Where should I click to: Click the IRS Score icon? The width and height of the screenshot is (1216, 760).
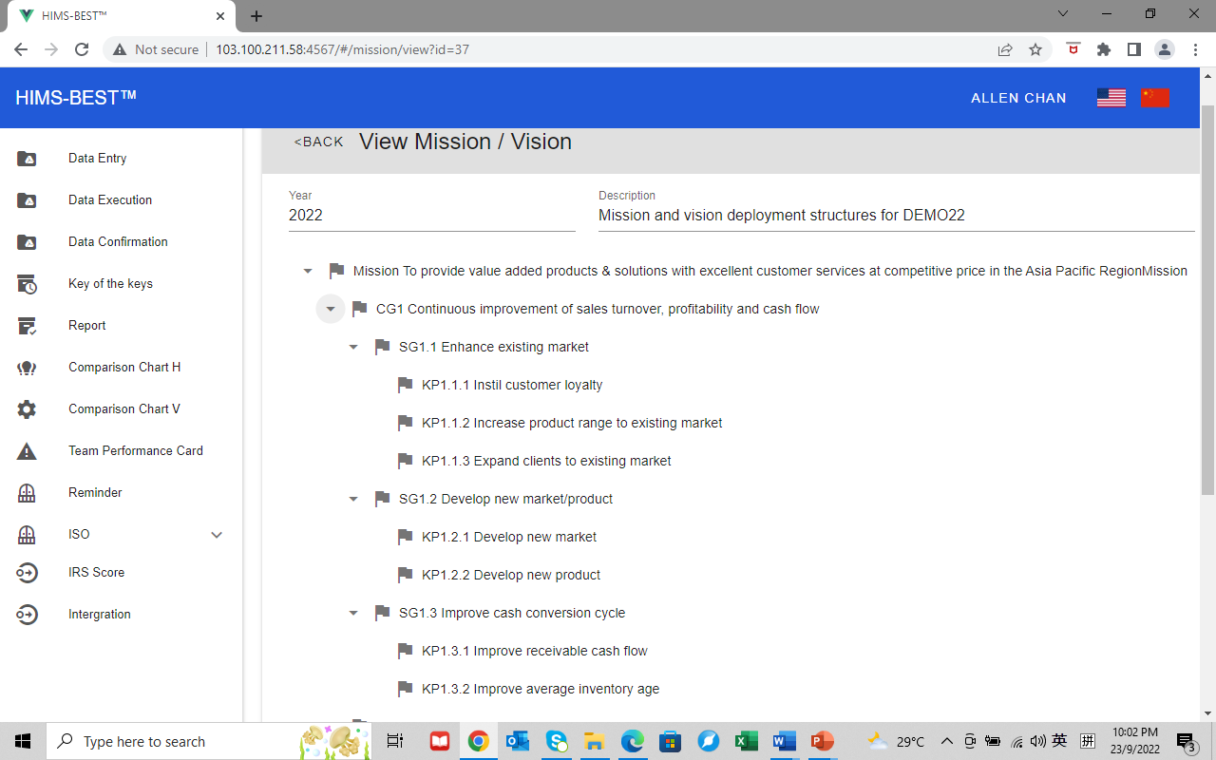(27, 573)
